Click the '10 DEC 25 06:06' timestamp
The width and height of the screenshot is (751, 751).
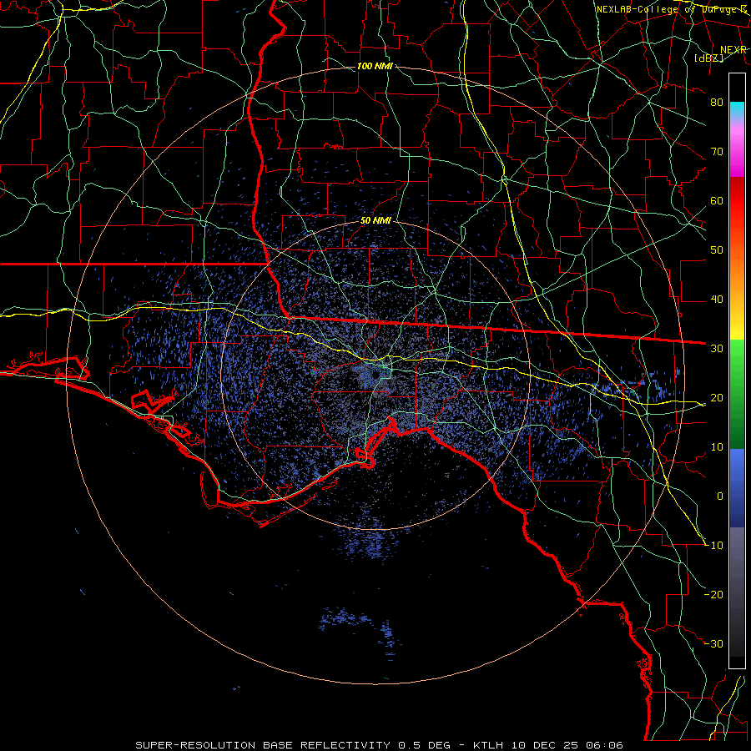(x=566, y=745)
